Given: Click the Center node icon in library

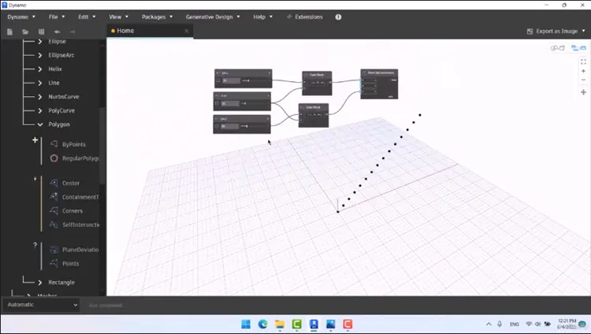Looking at the screenshot, I should tap(54, 183).
